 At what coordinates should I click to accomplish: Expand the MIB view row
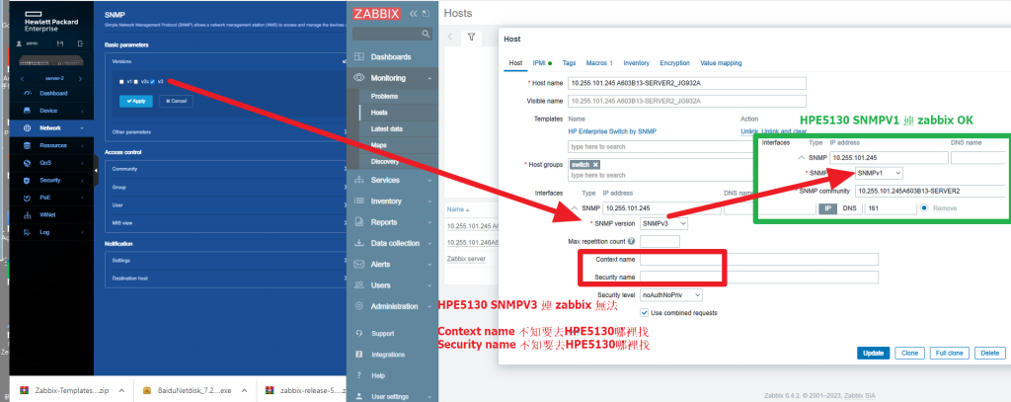click(x=225, y=222)
